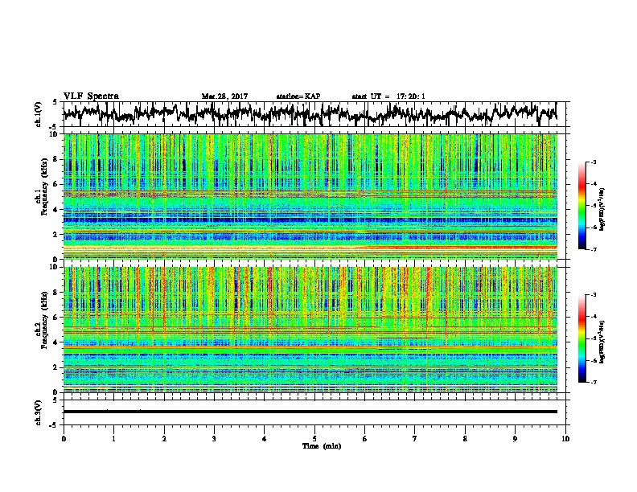
Task: Click the "-3" label on ch.2 color bar
Action: click(x=594, y=295)
